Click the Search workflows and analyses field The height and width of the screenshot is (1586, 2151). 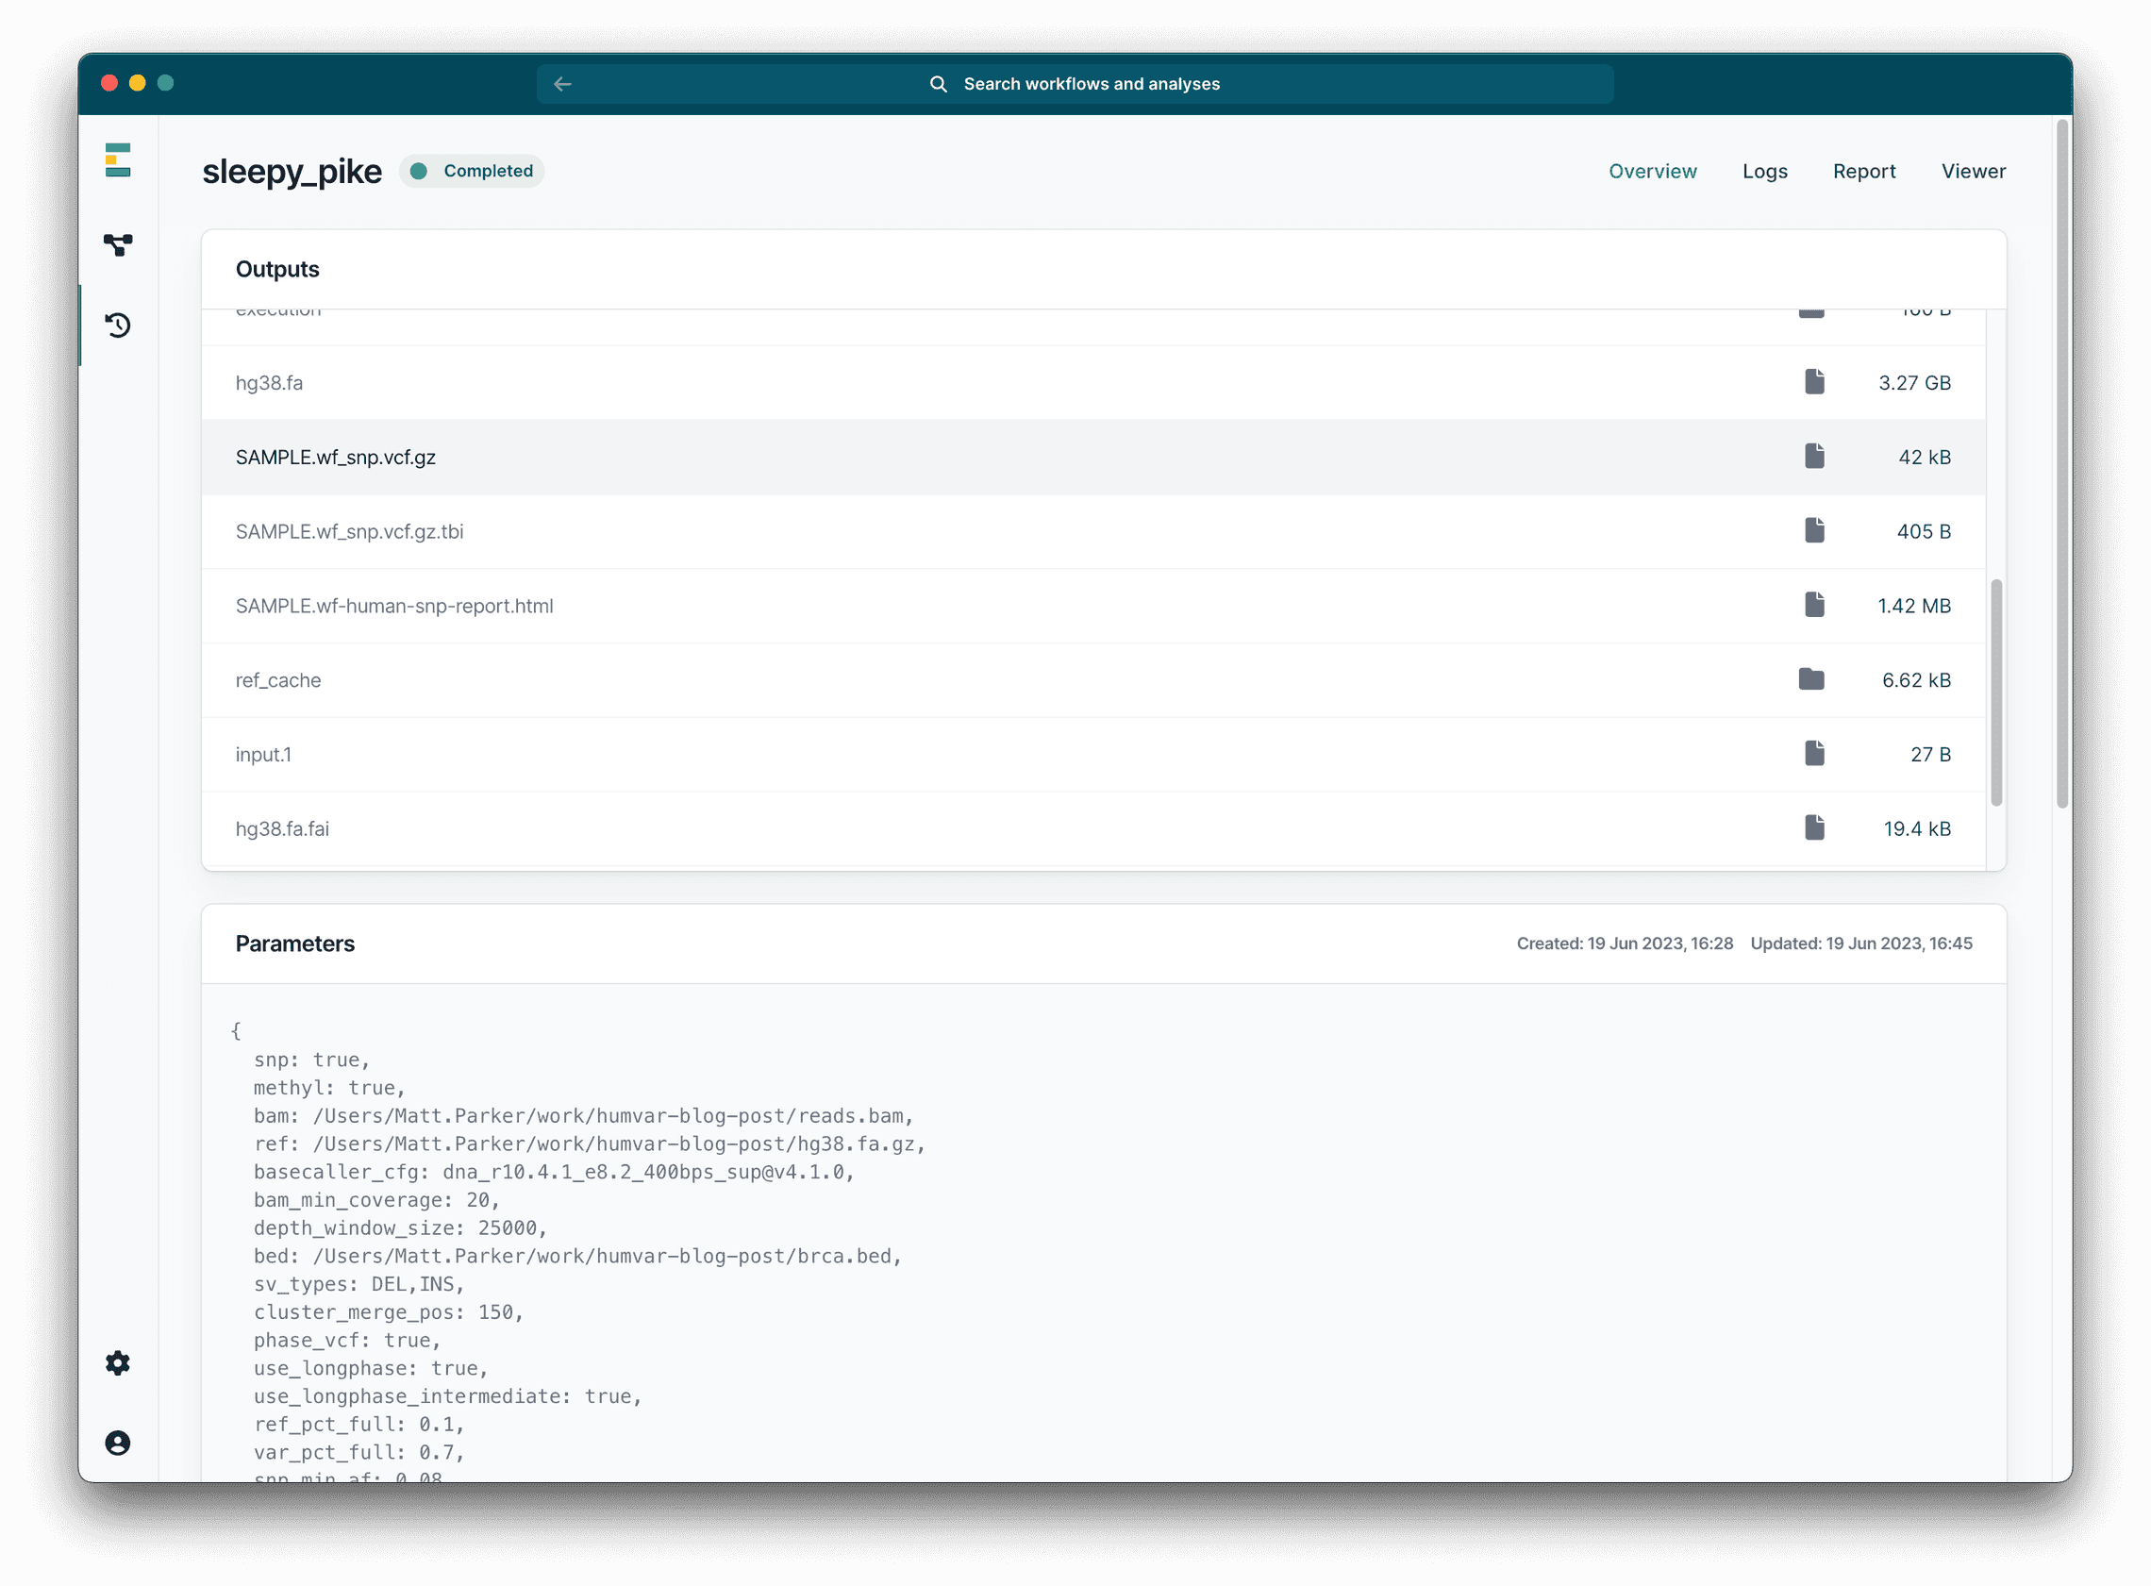coord(1091,85)
